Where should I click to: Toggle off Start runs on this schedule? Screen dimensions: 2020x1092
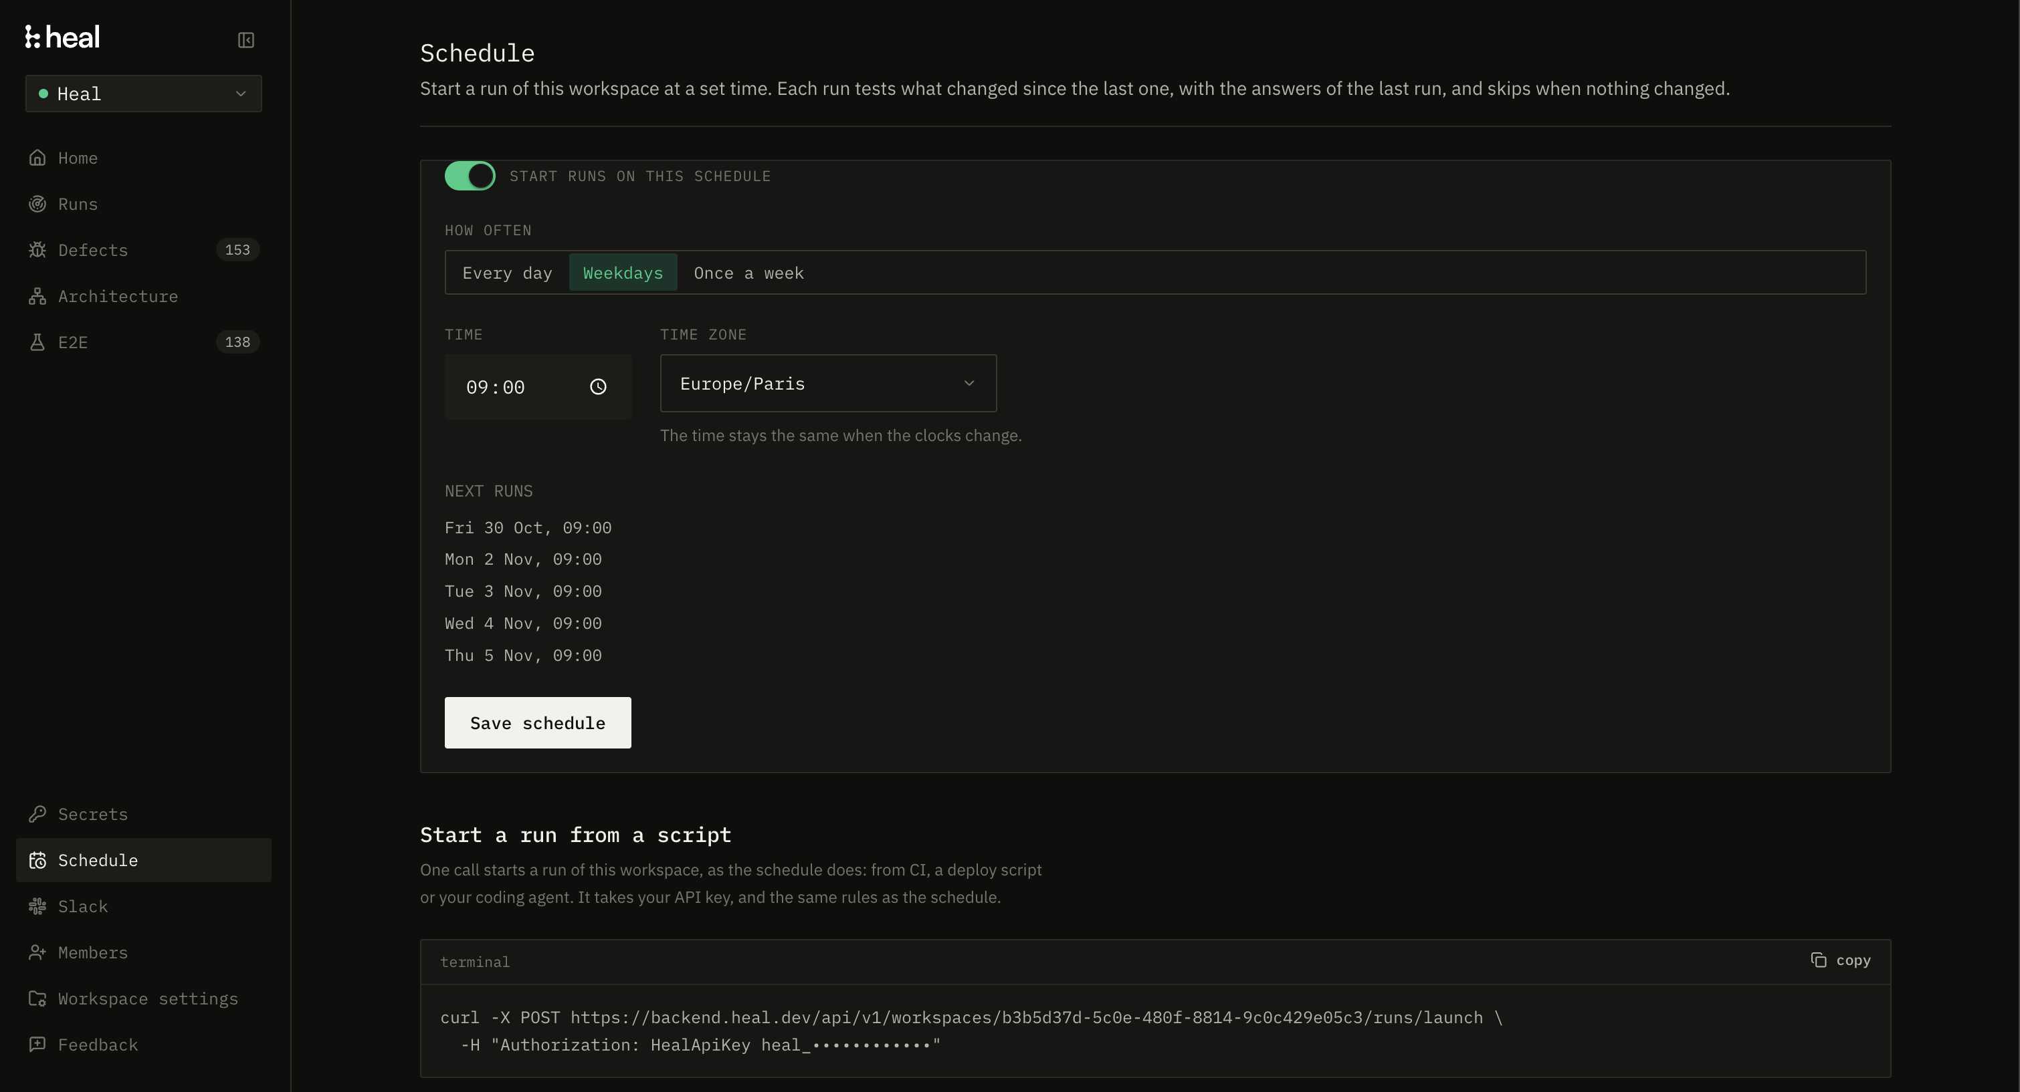(470, 176)
